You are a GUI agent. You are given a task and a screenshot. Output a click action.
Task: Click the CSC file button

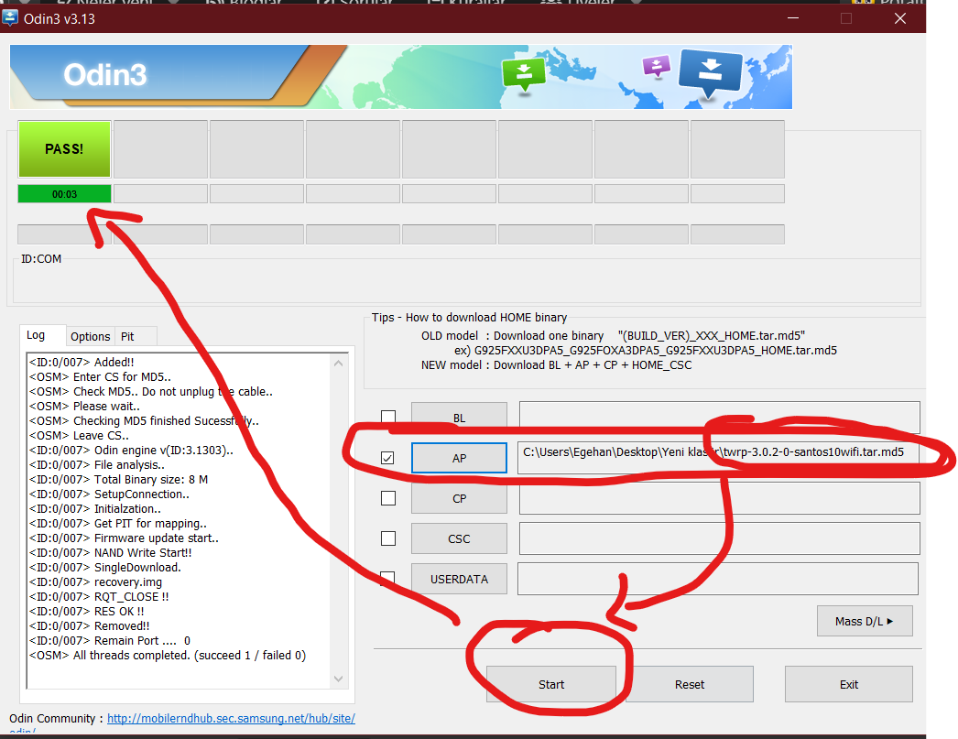(x=459, y=538)
